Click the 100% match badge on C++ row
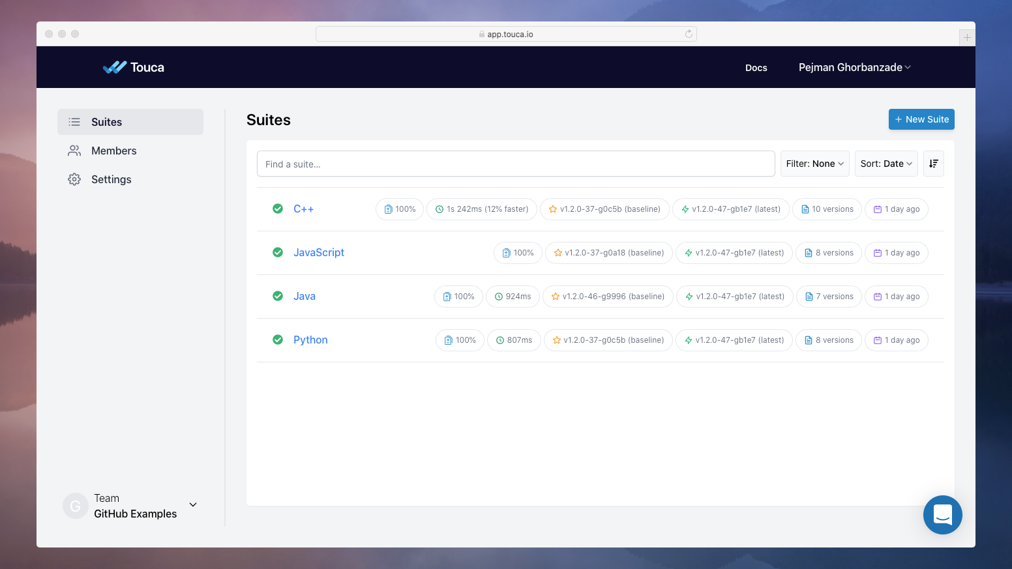1012x569 pixels. 400,209
